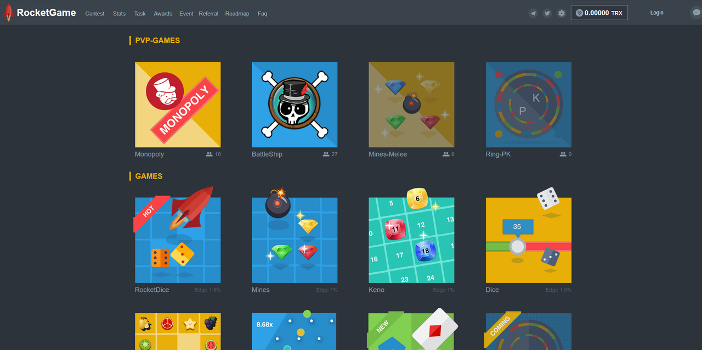Open the Contest menu item

point(95,14)
